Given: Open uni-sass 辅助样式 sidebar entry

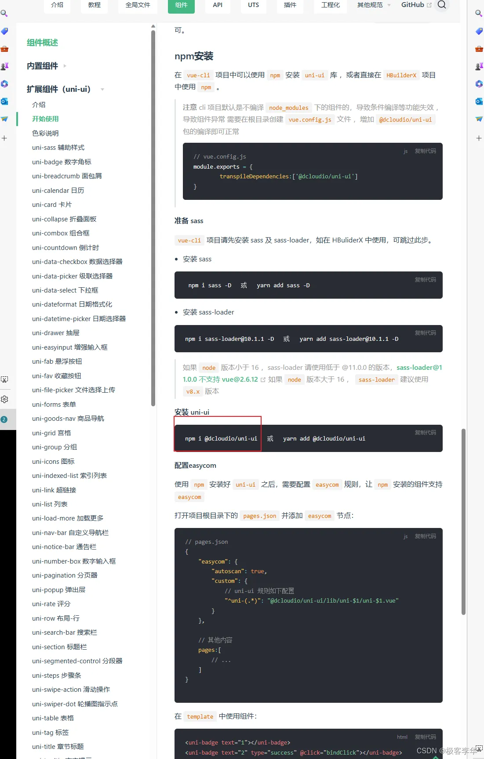Looking at the screenshot, I should pos(58,148).
